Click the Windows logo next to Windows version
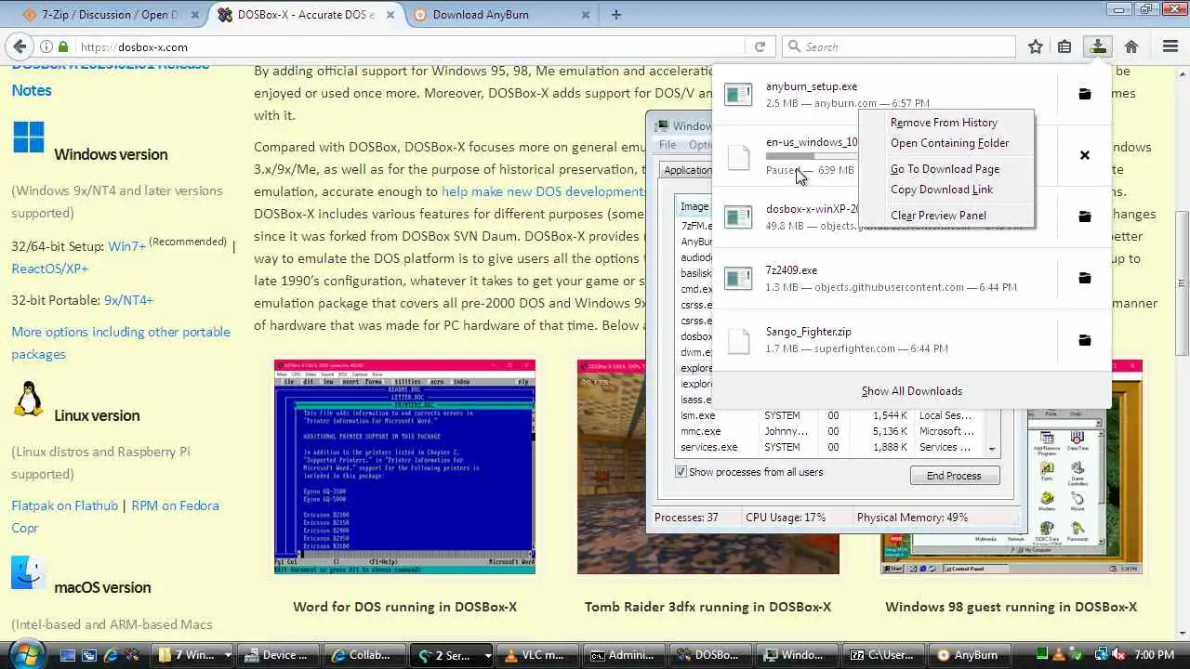Image resolution: width=1190 pixels, height=669 pixels. pos(28,137)
